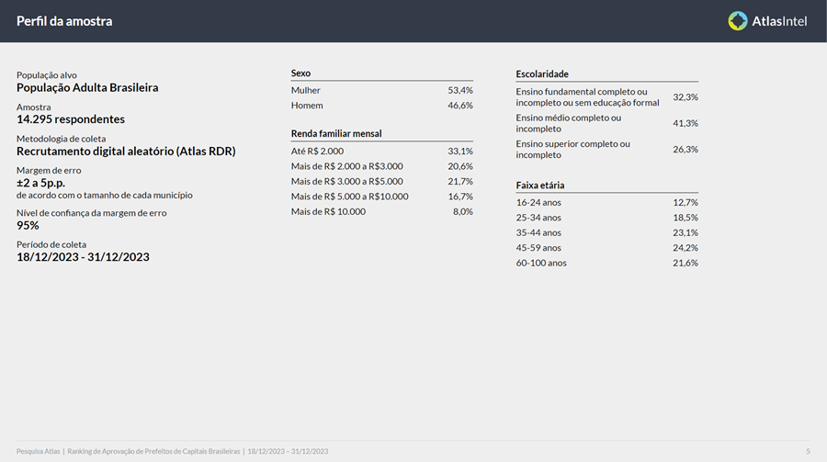Viewport: 827px width, 462px height.
Task: Click the 'Escolaridade' section header
Action: click(542, 73)
